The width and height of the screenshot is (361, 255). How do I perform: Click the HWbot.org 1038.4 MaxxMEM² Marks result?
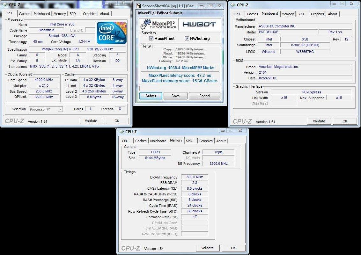click(180, 68)
